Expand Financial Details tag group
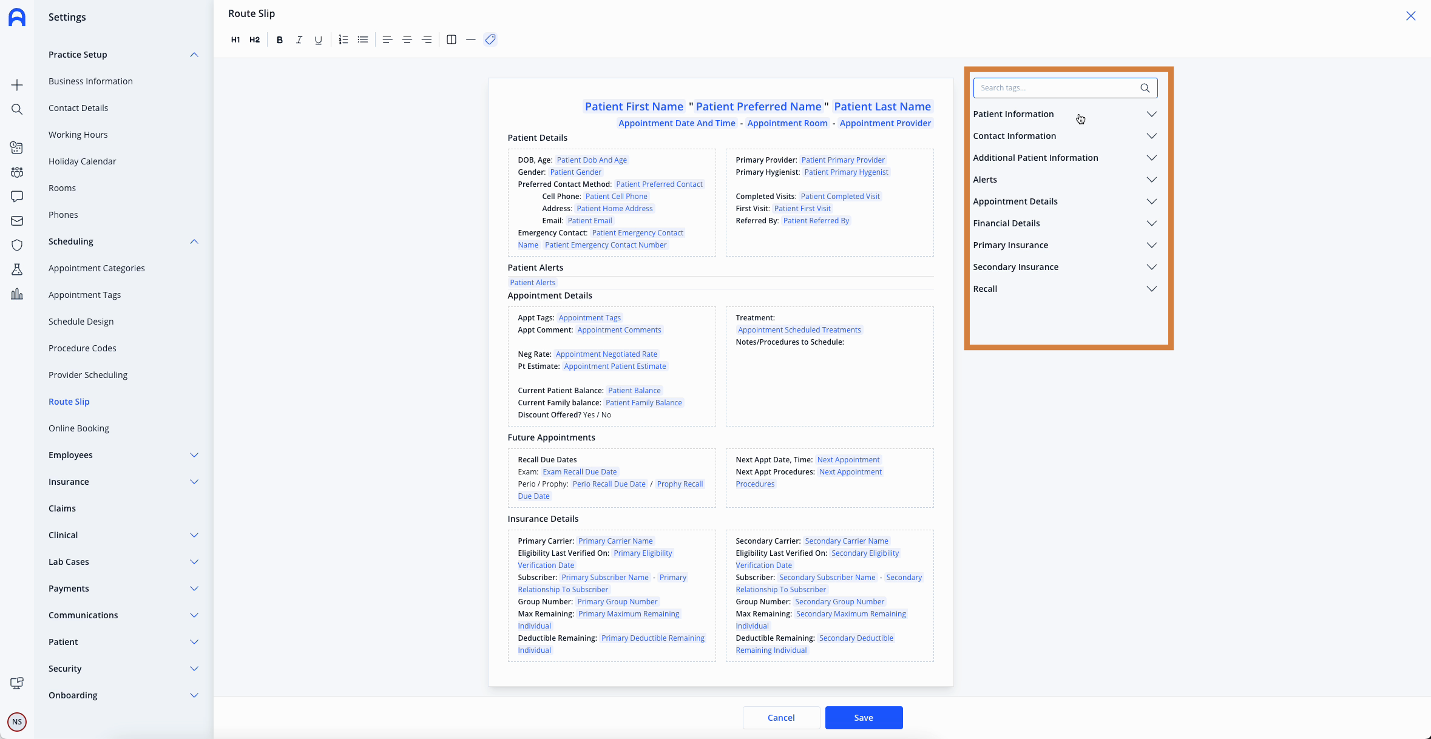This screenshot has width=1431, height=739. click(x=1065, y=223)
